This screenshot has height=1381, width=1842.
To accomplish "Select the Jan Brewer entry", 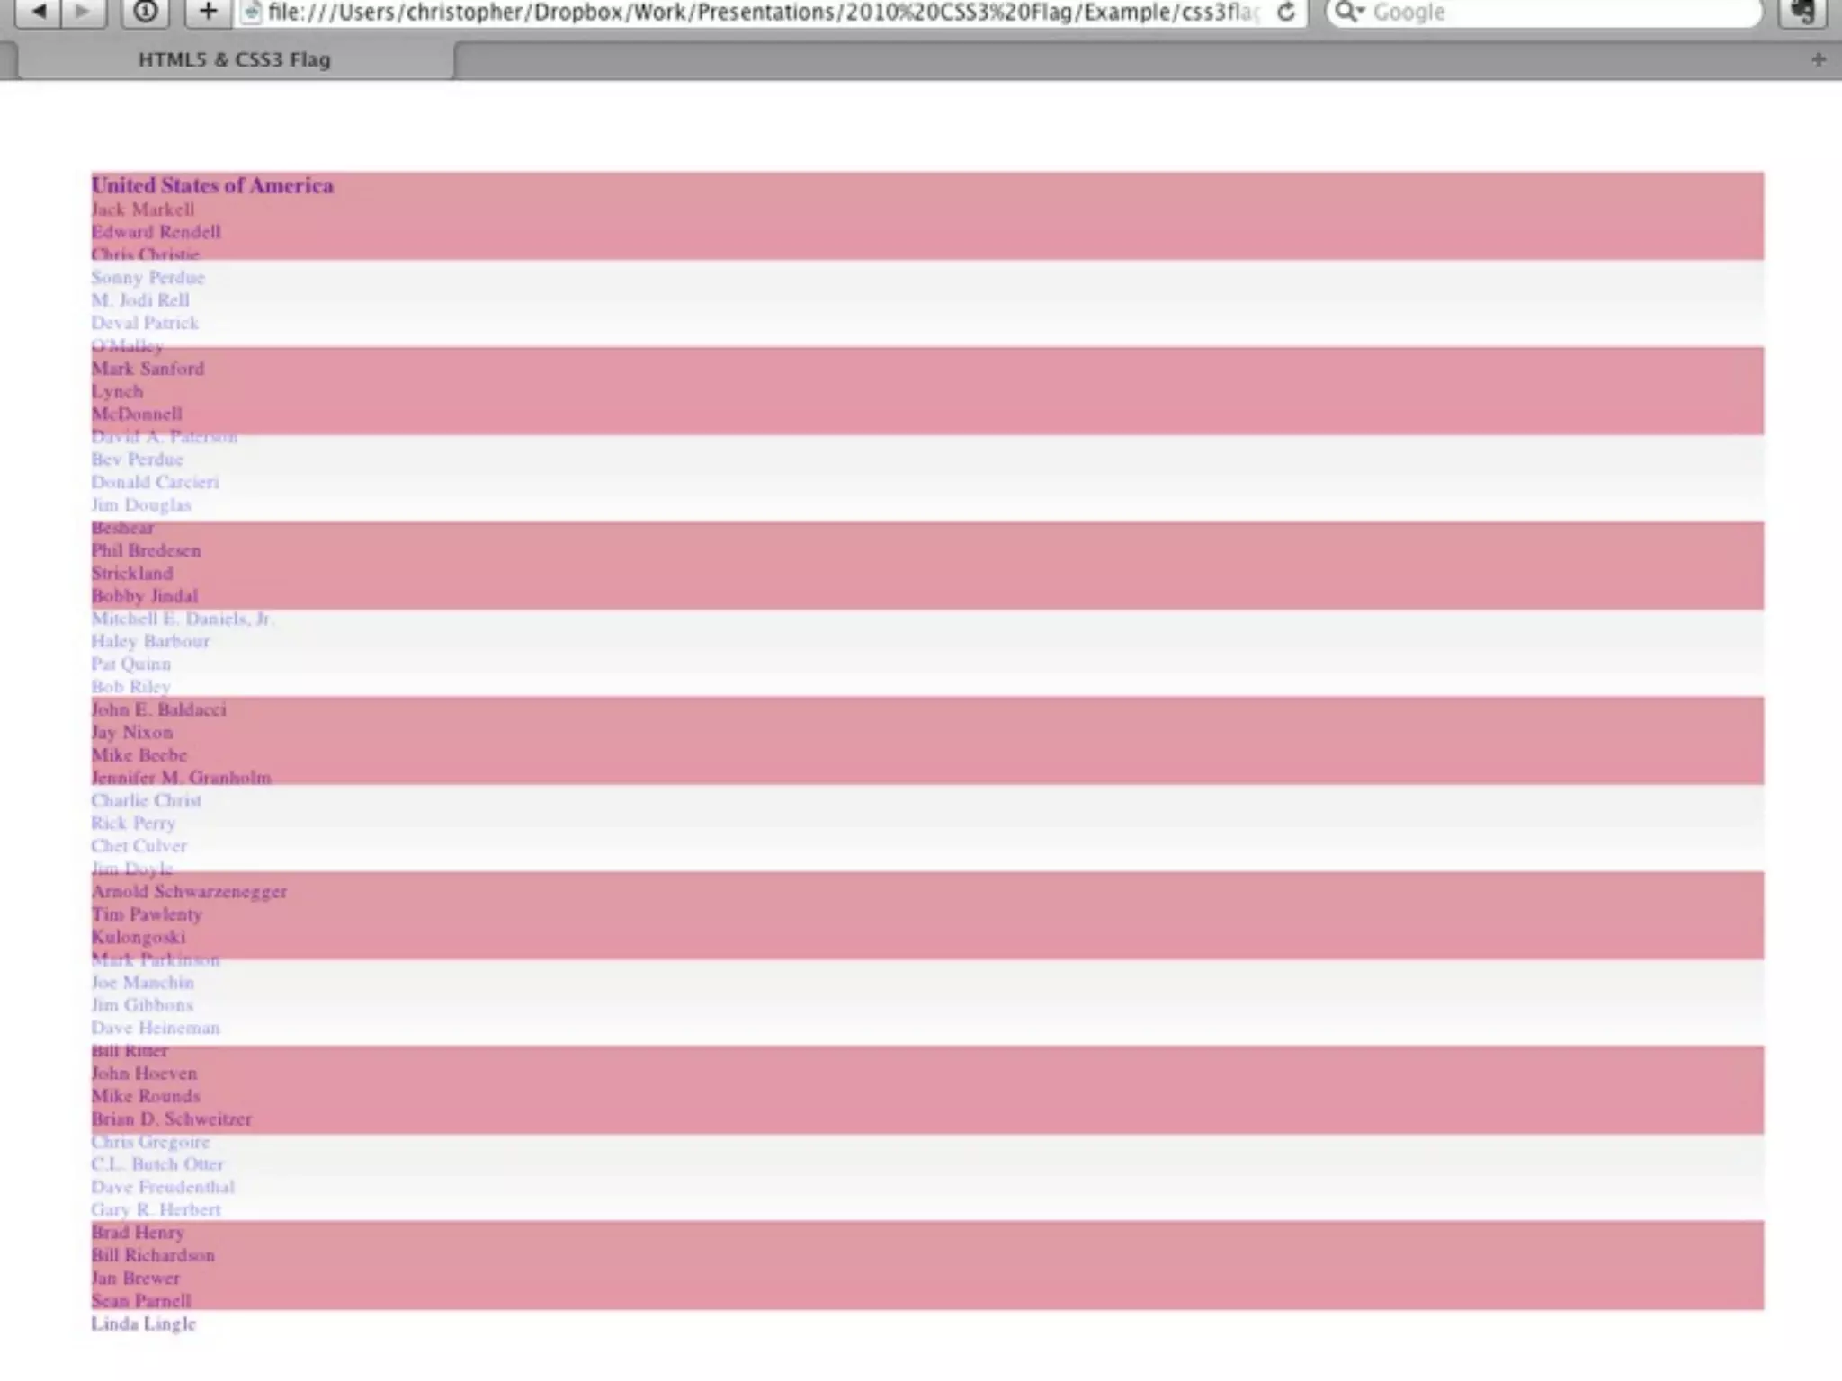I will [135, 1279].
